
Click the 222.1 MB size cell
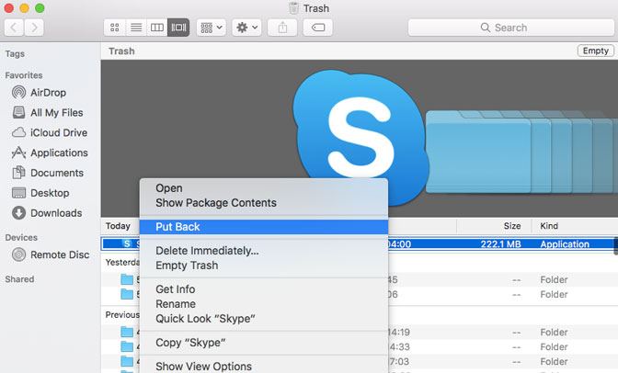500,244
